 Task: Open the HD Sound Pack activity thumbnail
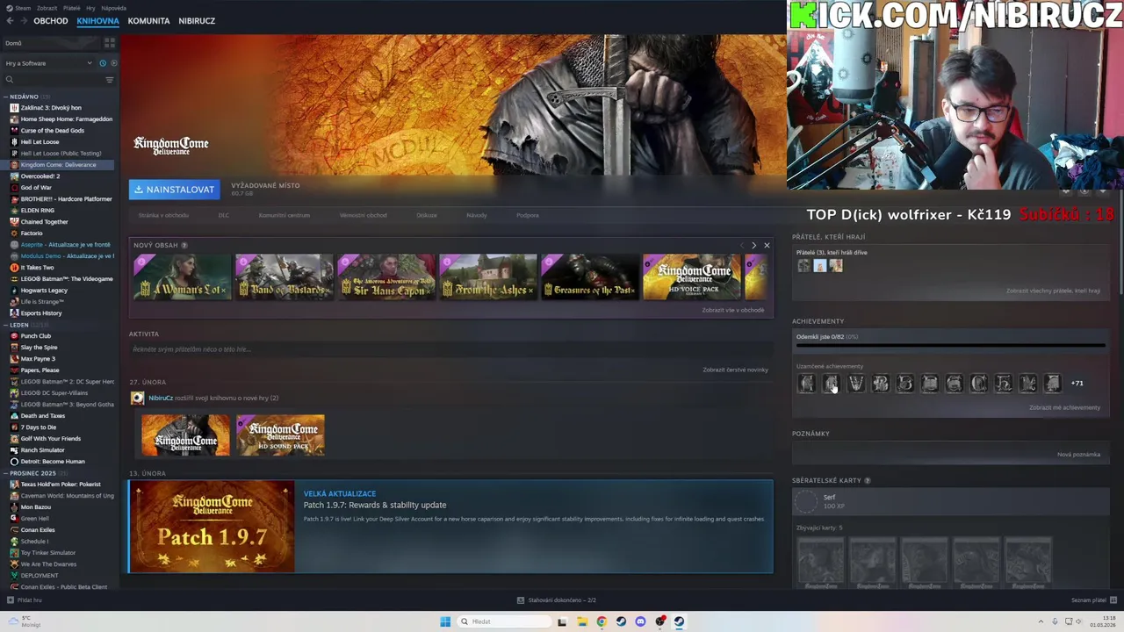tap(280, 435)
